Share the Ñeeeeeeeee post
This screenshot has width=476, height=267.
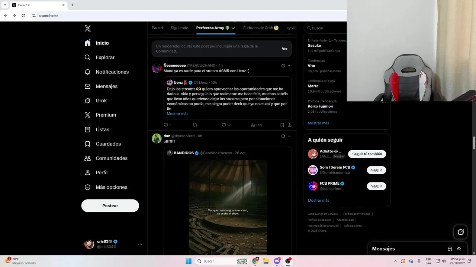[x=290, y=125]
